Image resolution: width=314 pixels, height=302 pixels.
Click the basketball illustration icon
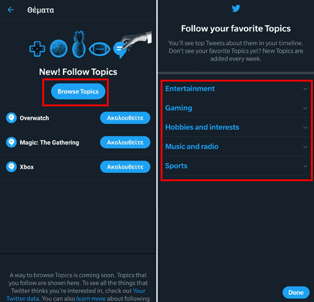click(59, 48)
